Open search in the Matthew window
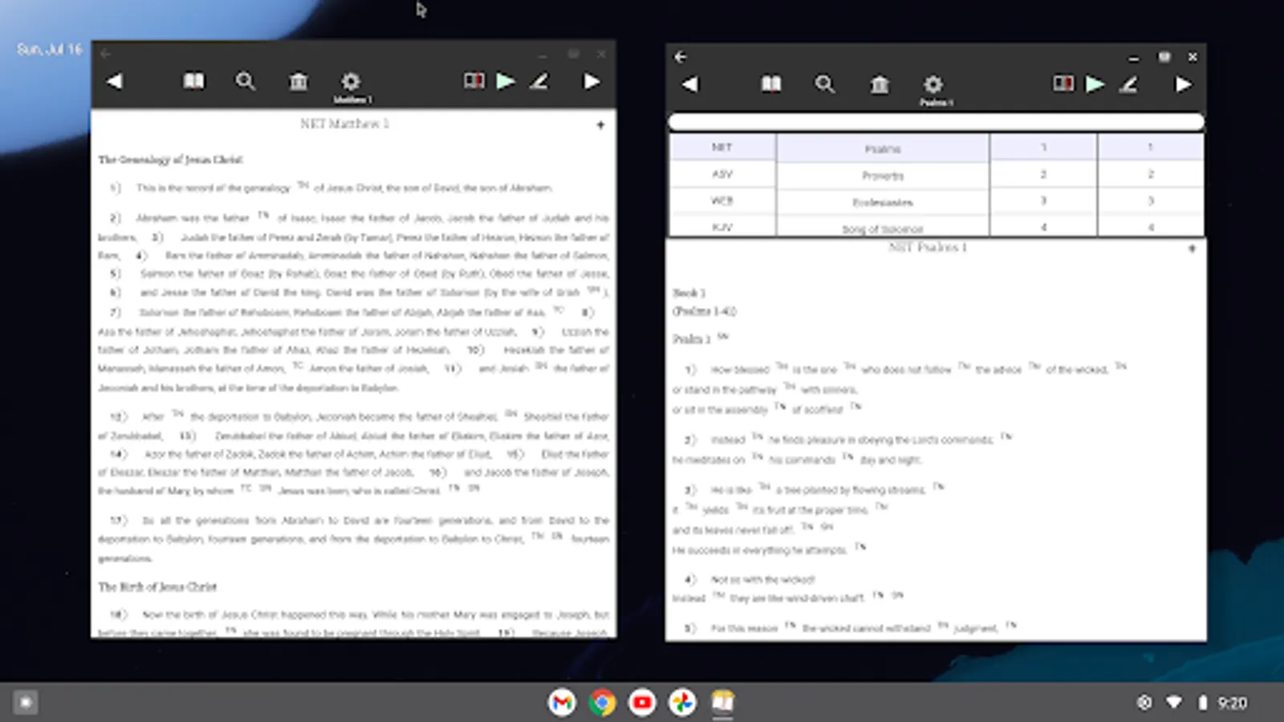 [246, 81]
